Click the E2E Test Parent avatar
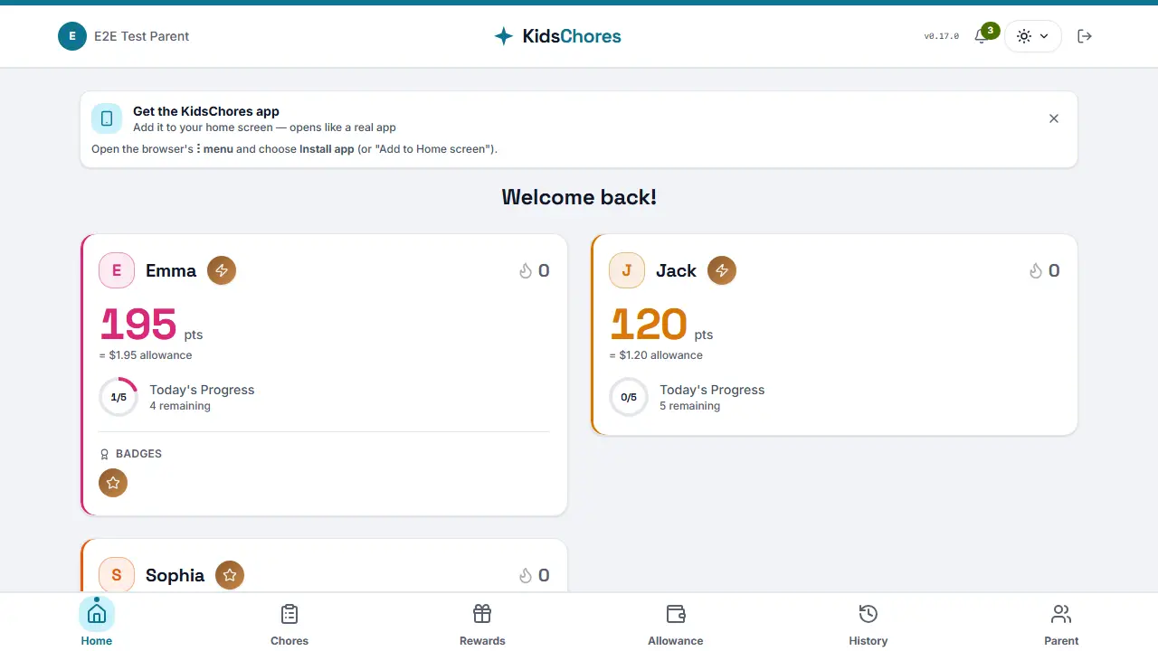This screenshot has height=651, width=1158. coord(72,36)
